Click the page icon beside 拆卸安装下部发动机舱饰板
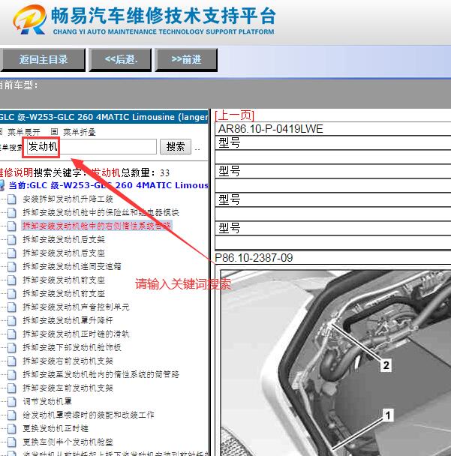 click(x=12, y=347)
